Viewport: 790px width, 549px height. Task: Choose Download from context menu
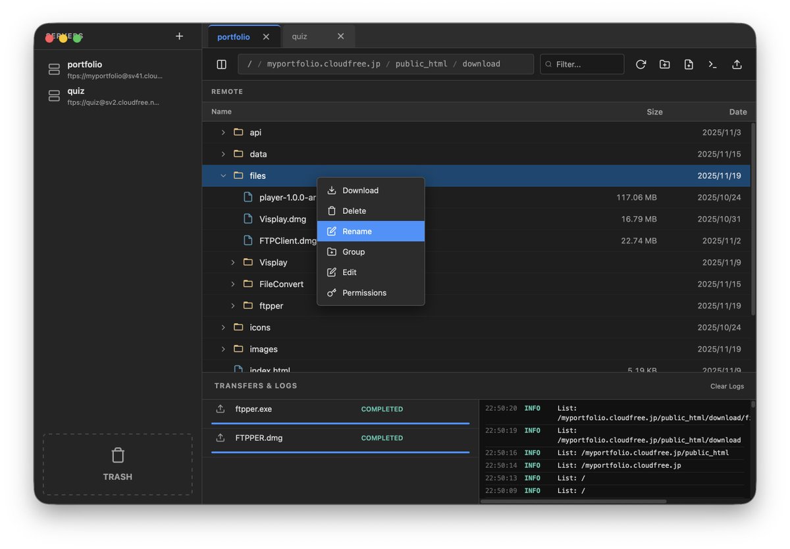click(371, 190)
